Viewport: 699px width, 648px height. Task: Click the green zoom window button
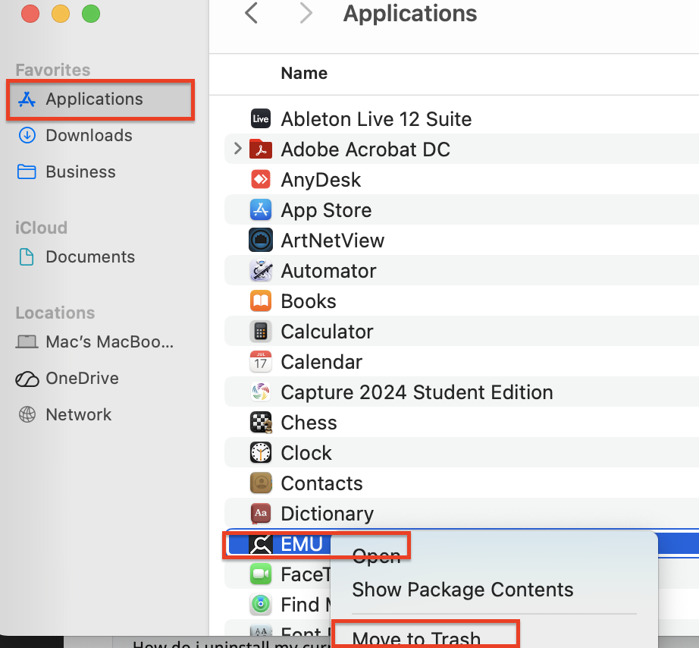pos(91,14)
